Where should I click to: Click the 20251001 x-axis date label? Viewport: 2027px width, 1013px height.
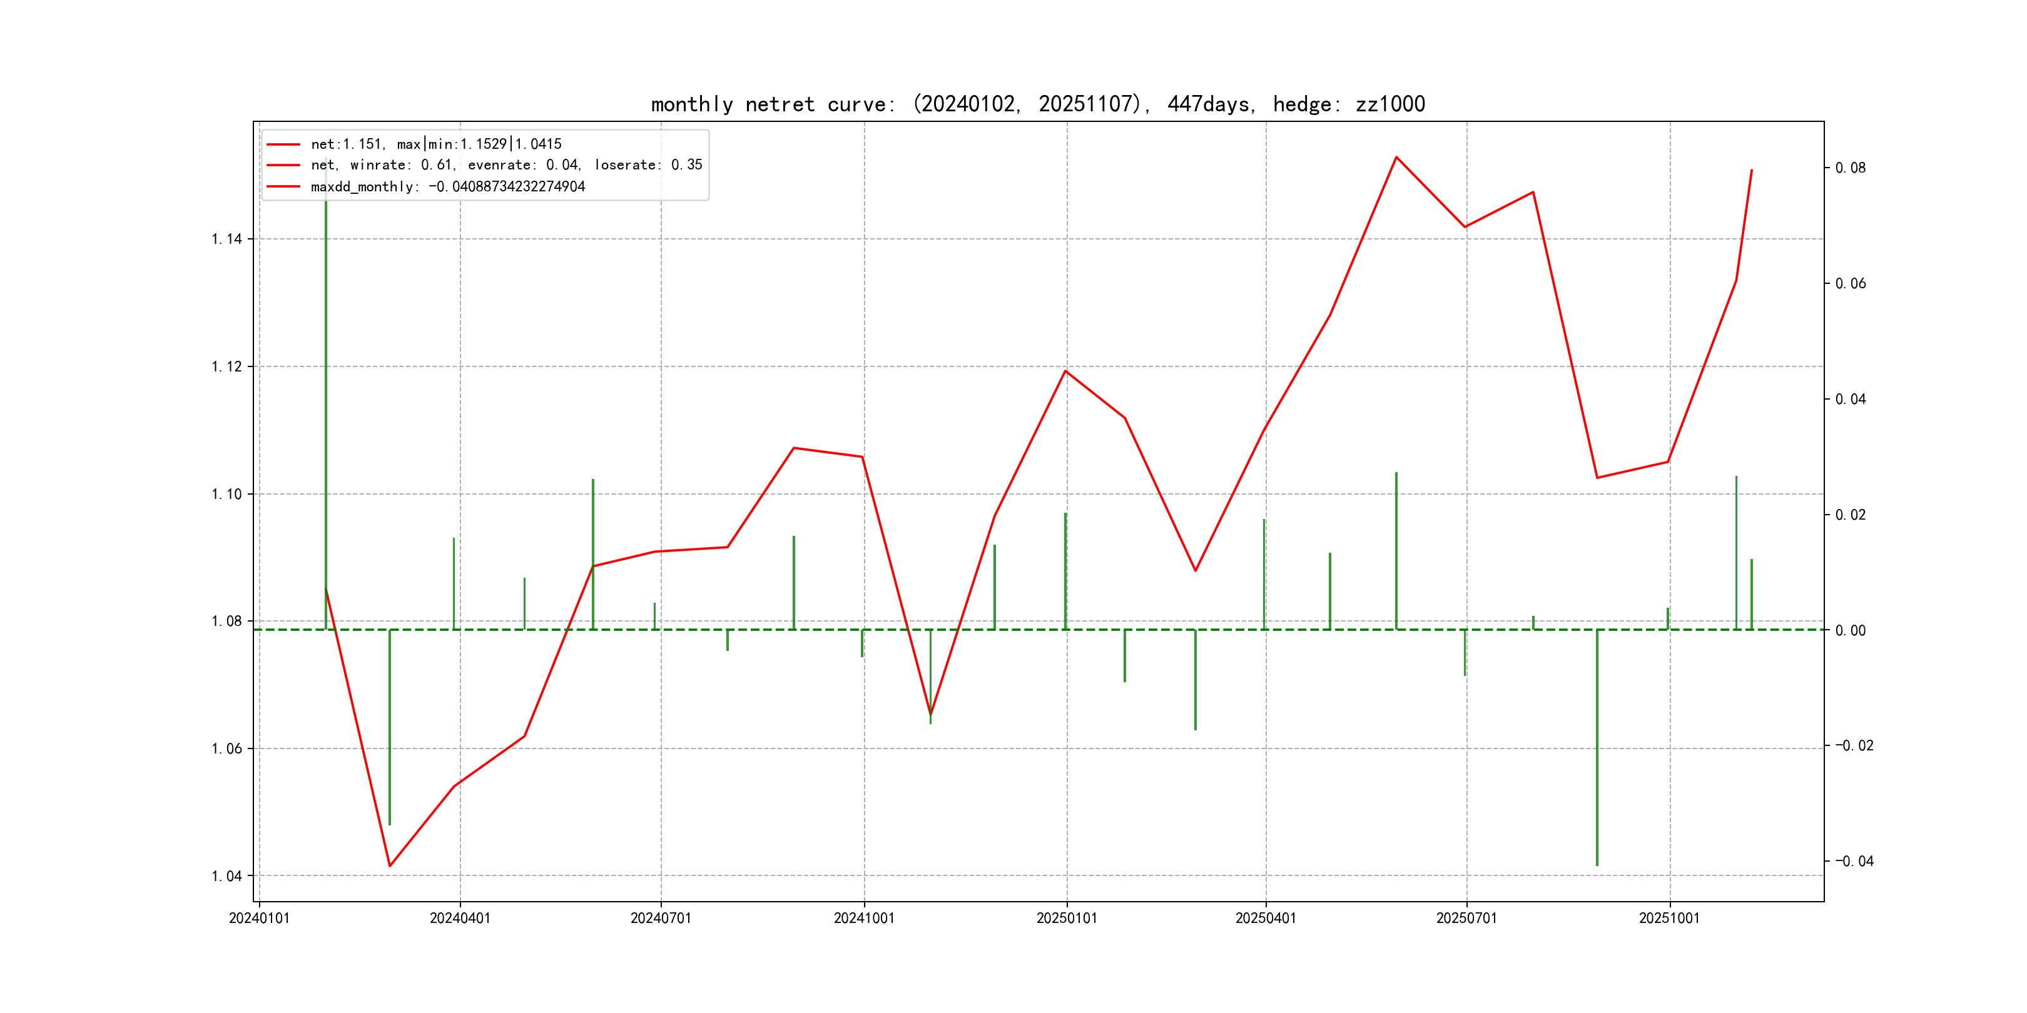point(1669,918)
